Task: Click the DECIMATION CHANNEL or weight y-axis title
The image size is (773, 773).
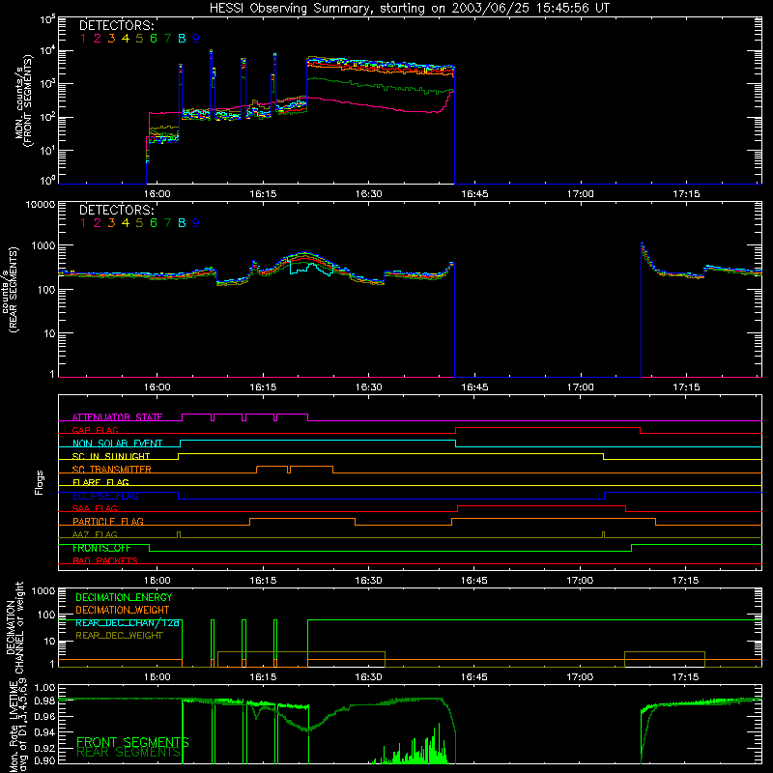Action: [x=14, y=627]
